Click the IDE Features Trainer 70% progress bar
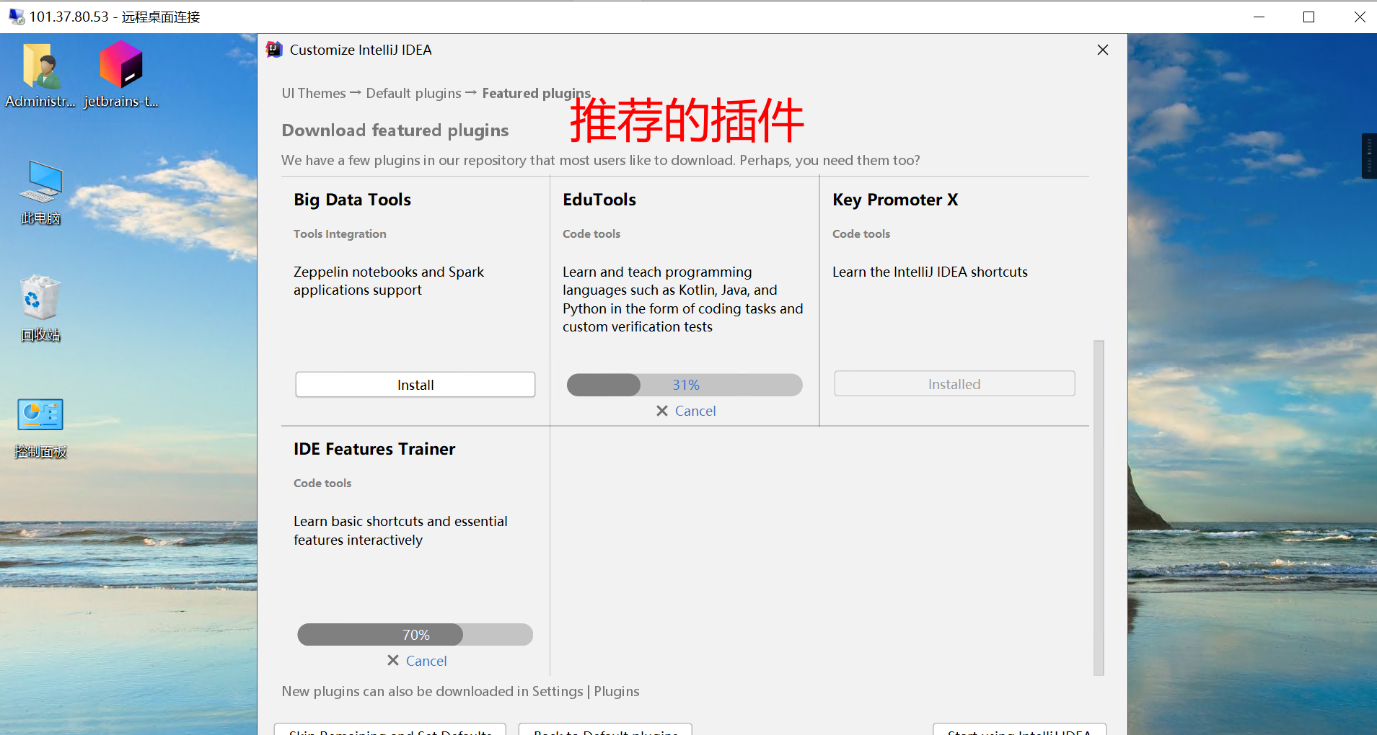 pyautogui.click(x=415, y=635)
